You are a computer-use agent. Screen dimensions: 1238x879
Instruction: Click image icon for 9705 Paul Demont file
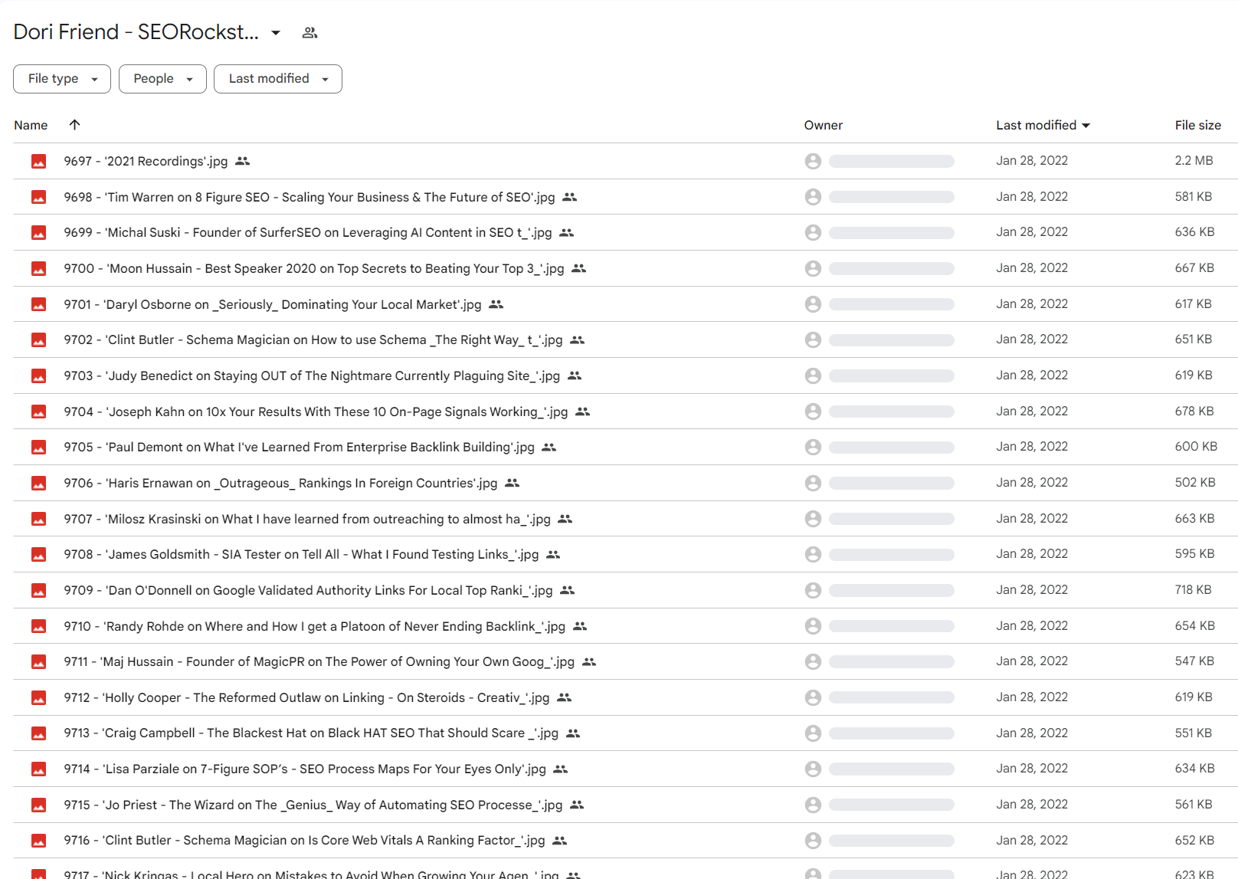click(x=38, y=447)
